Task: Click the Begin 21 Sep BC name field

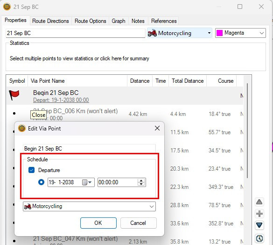Action: pyautogui.click(x=89, y=149)
